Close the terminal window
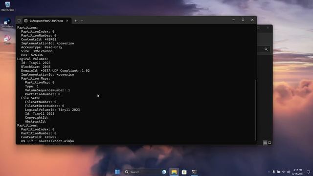313x176 pixels. (x=252, y=20)
